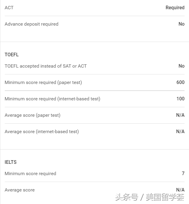Screen dimensions: 189x204
Task: Select 'No' value for TOEFL accepted row
Action: coord(181,66)
